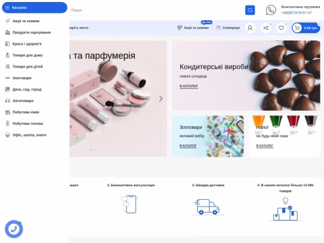
Task: Click the grocery icon beside Продукти харчування
Action: [7, 32]
